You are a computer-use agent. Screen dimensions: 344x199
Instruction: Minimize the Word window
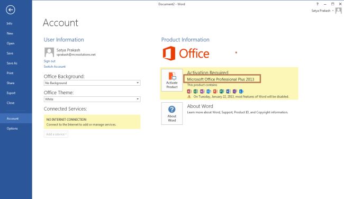point(325,4)
